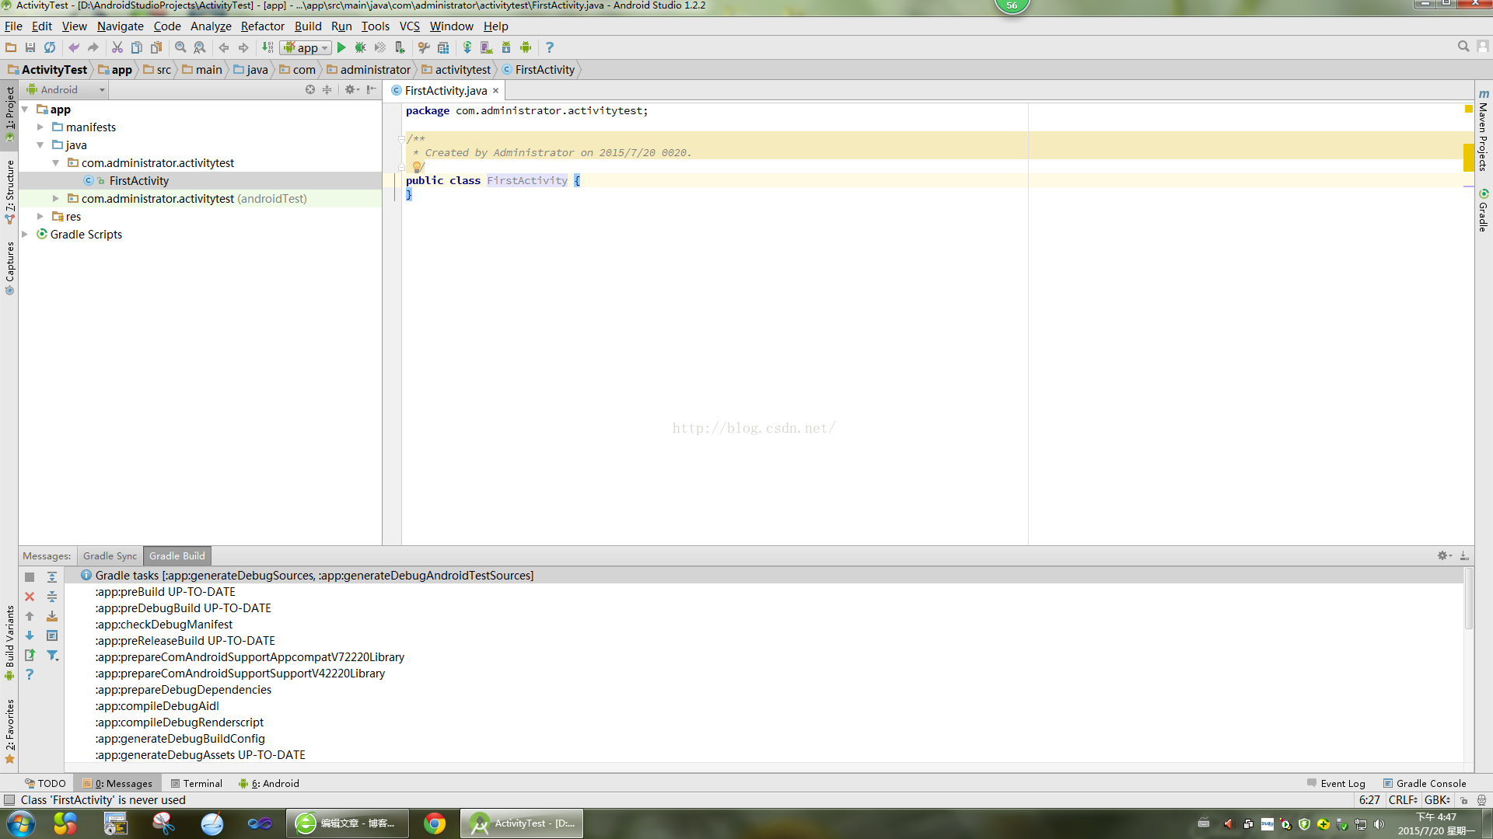Click the Open folder toolbar icon
The height and width of the screenshot is (839, 1493).
point(11,47)
